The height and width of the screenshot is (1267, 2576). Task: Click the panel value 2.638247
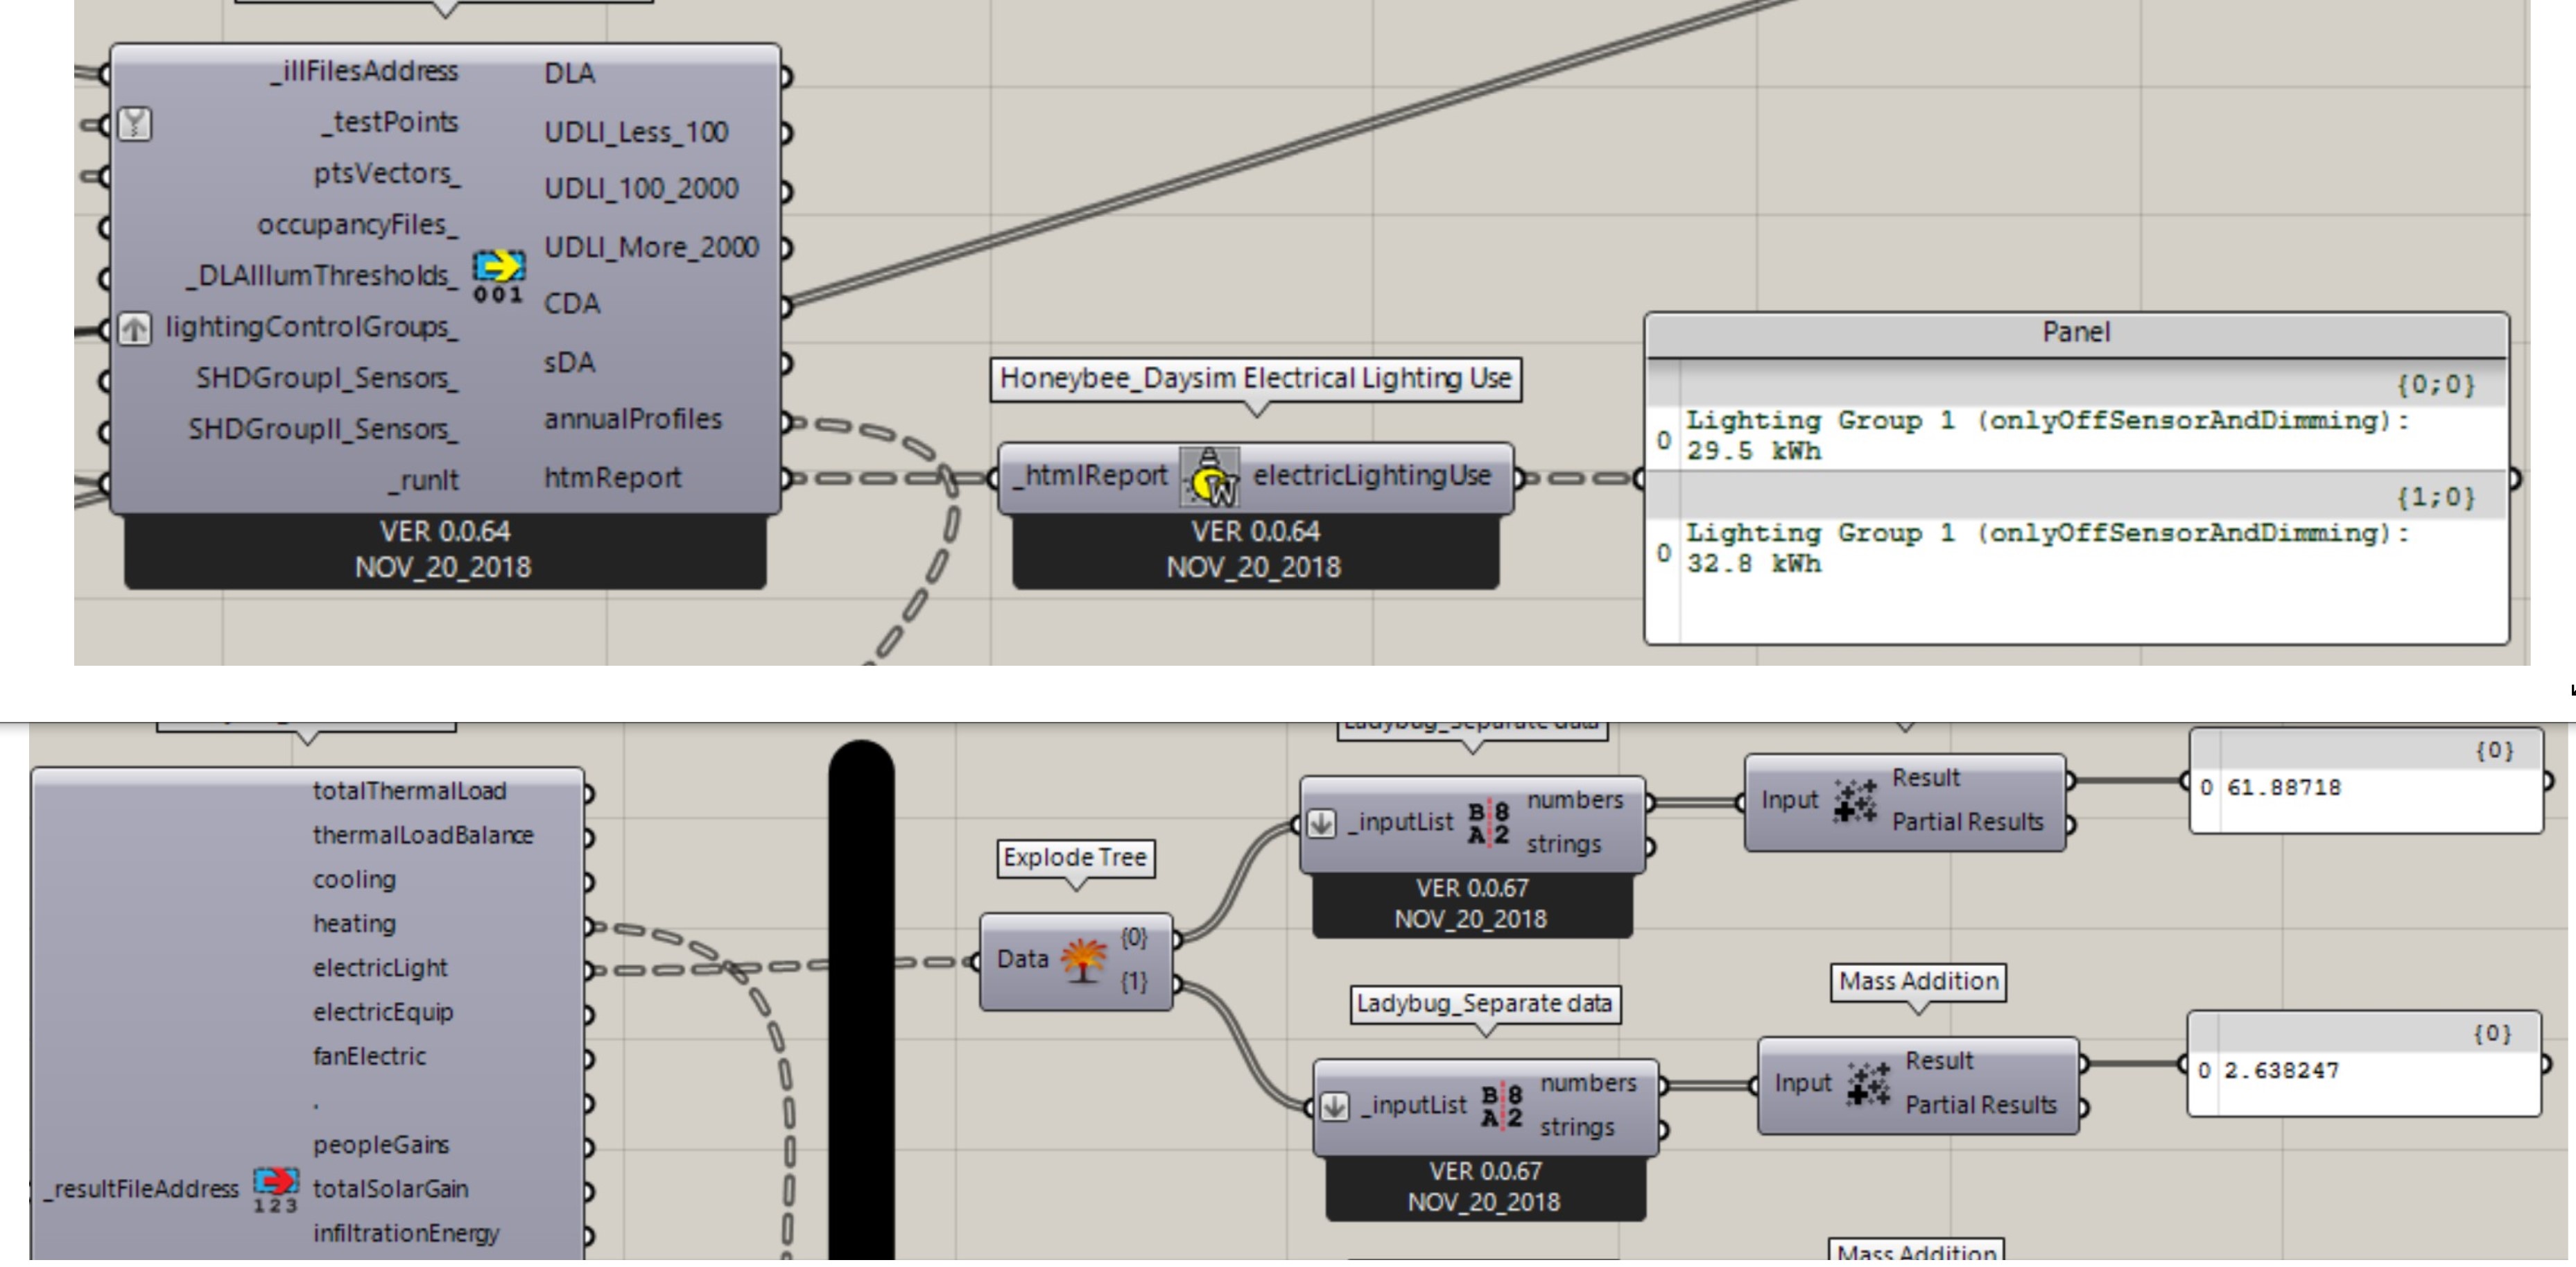2281,1071
